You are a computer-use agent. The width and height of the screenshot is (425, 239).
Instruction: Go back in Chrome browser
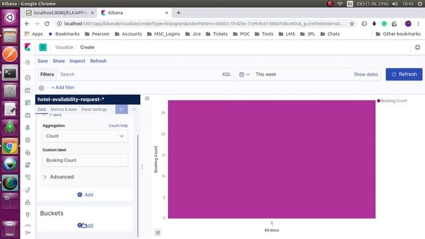27,24
